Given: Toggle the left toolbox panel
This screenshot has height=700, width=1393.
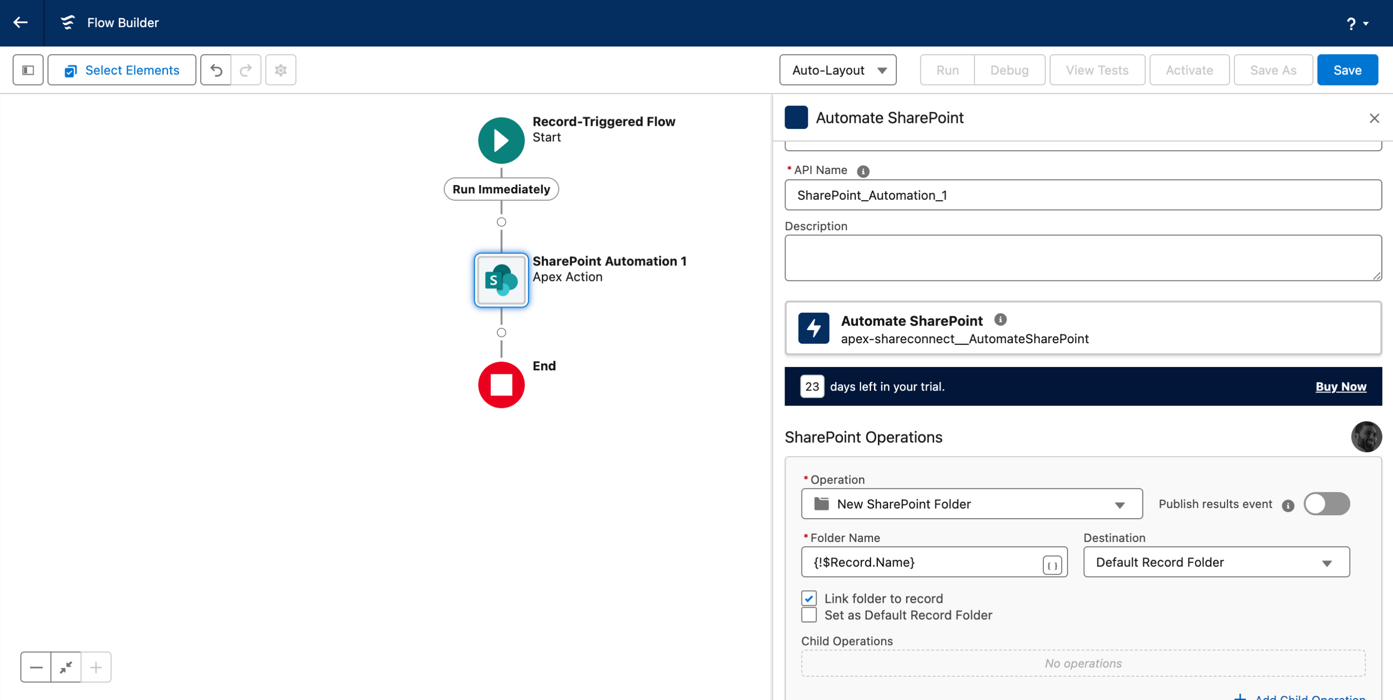Looking at the screenshot, I should pos(28,70).
